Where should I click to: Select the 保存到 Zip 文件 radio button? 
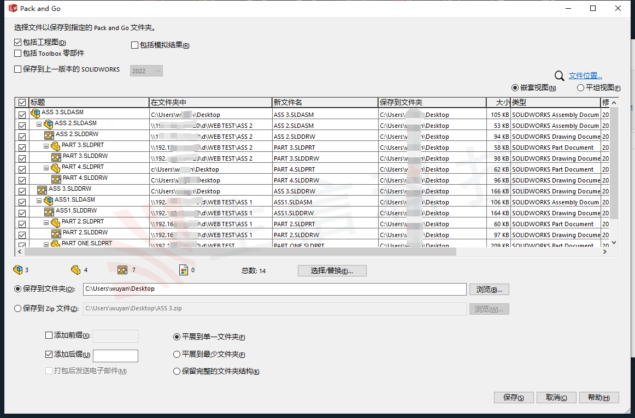(x=18, y=309)
